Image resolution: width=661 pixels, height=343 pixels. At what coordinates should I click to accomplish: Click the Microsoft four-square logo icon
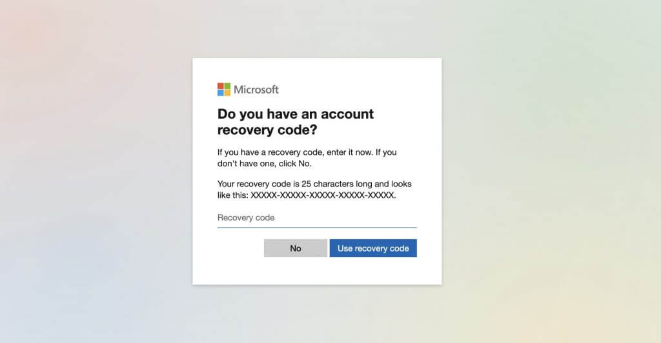(x=224, y=89)
